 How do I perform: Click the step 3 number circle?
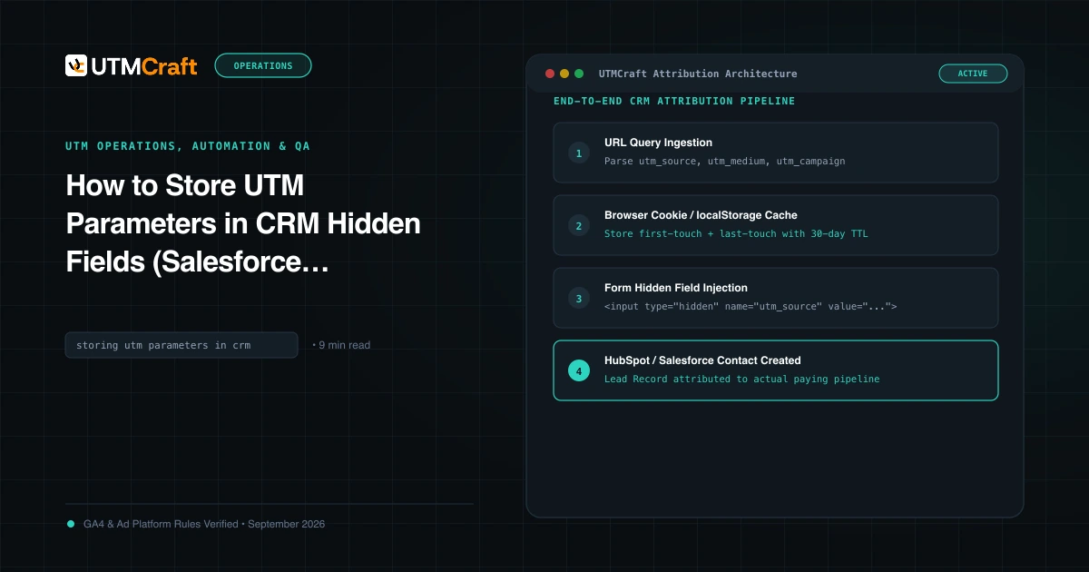[x=579, y=298]
